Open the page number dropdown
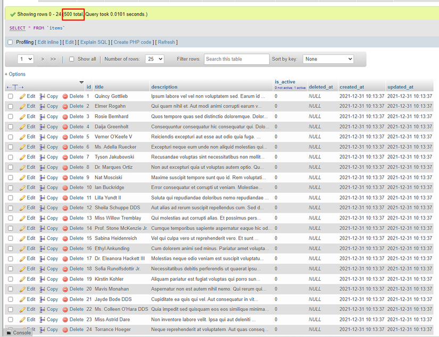 click(26, 59)
